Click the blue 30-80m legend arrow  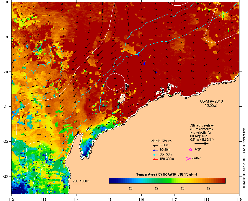pyautogui.click(x=155, y=150)
